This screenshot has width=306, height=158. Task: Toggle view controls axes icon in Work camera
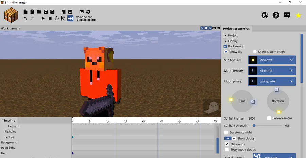tap(202, 28)
